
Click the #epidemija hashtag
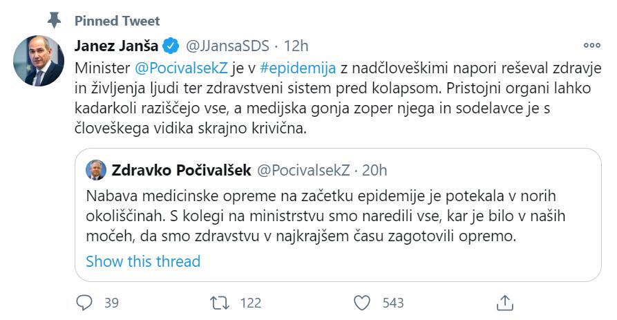297,68
